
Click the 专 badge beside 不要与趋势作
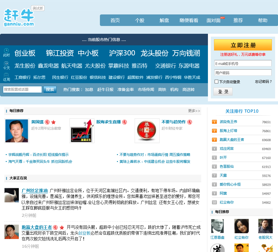[x=190, y=122]
